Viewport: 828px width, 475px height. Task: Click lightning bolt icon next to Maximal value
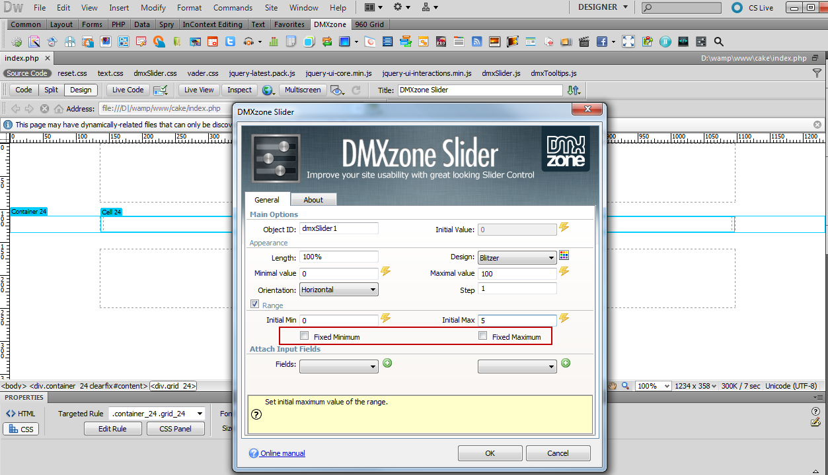pyautogui.click(x=564, y=271)
